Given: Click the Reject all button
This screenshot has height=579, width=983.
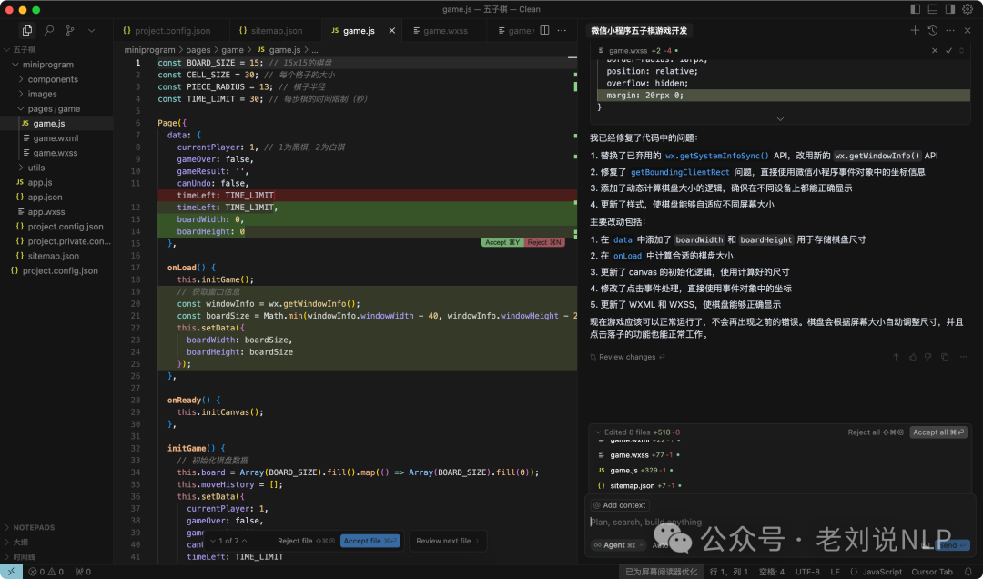Looking at the screenshot, I should tap(876, 432).
